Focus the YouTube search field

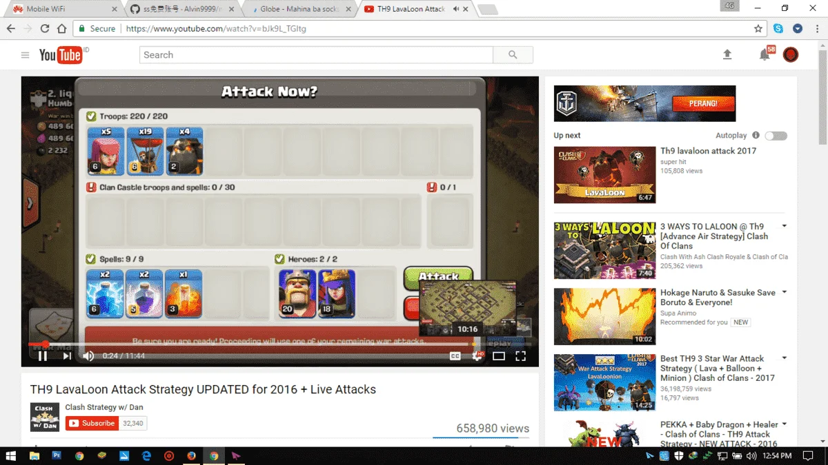(x=316, y=55)
